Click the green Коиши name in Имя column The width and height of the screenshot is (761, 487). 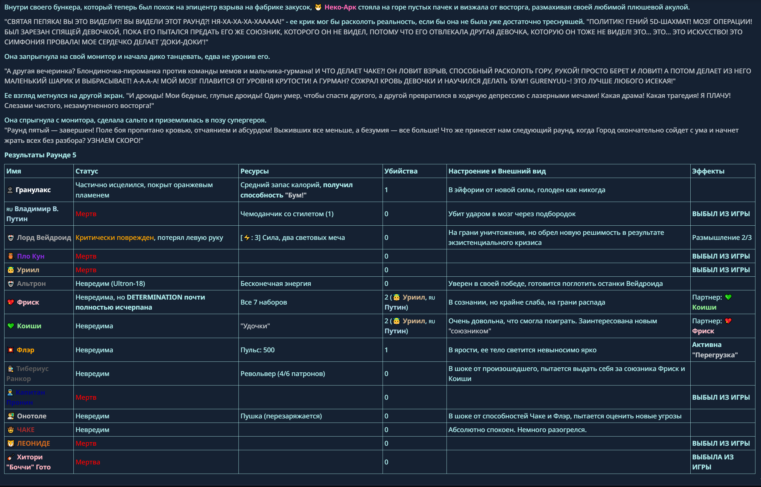tap(29, 326)
